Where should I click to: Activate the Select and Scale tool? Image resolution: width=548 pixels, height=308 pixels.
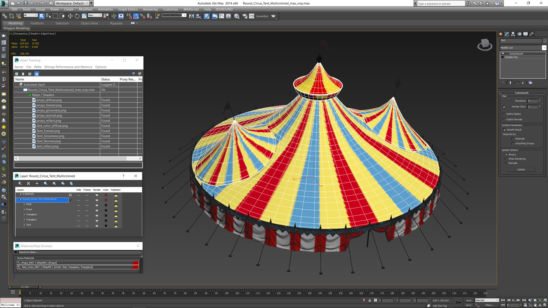84,16
